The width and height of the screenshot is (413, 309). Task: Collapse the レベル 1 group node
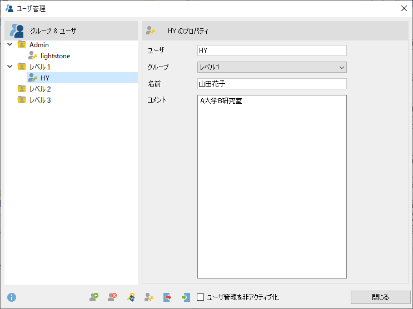coord(10,66)
